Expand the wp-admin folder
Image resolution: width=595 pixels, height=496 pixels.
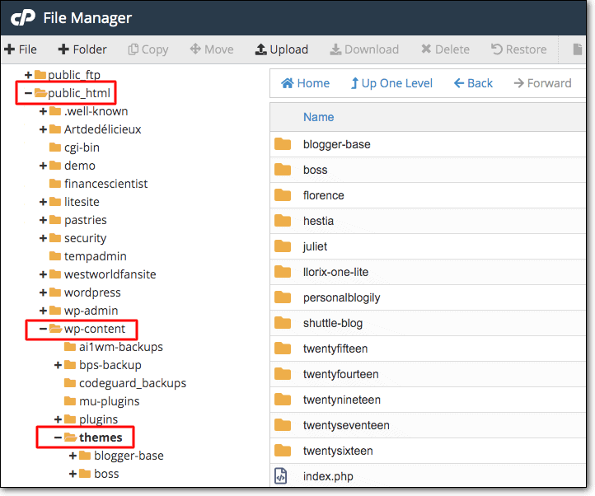(x=43, y=311)
